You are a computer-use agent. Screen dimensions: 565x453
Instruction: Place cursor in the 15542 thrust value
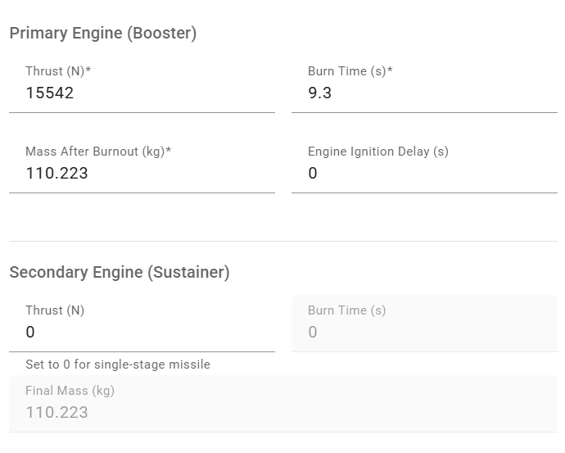click(x=50, y=93)
